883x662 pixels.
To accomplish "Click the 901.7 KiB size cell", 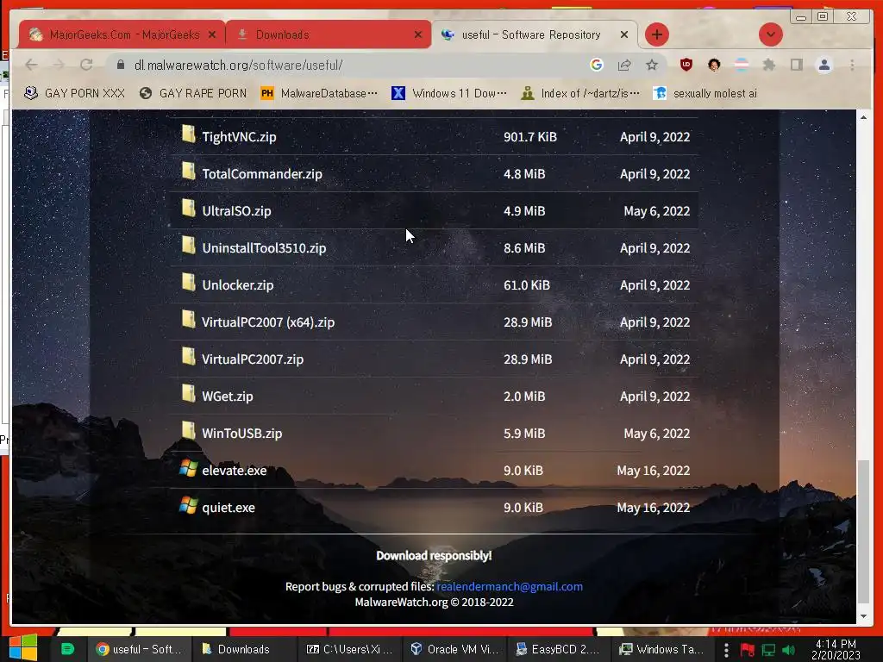I will click(x=530, y=137).
